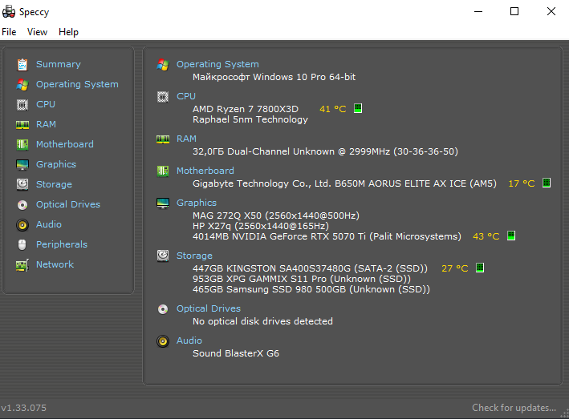Click the green motherboard temperature indicator icon
The height and width of the screenshot is (419, 569).
tap(547, 183)
